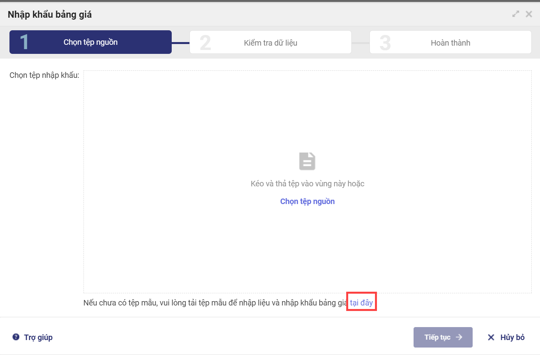The width and height of the screenshot is (540, 355).
Task: Select step 1 Chọn tệp nguồn
Action: [x=91, y=42]
